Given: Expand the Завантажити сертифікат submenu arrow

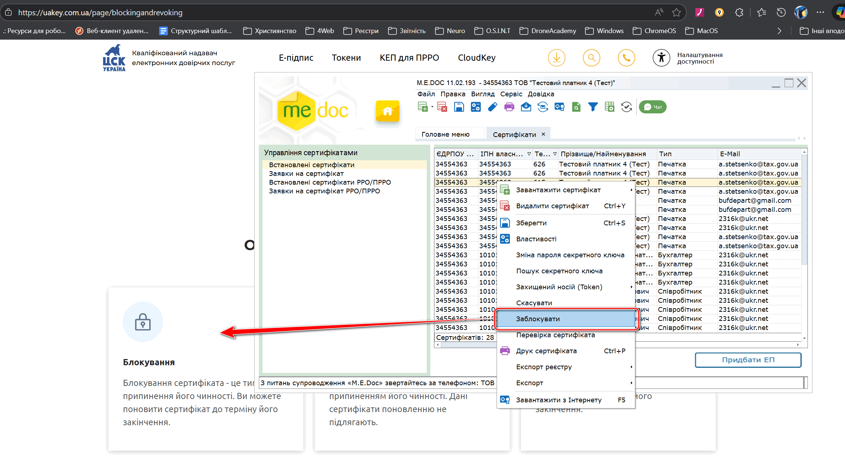Looking at the screenshot, I should (x=631, y=190).
